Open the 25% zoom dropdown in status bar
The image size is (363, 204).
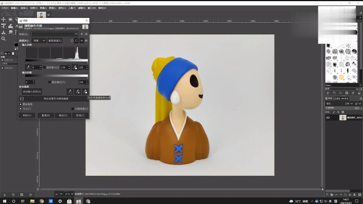click(x=69, y=194)
